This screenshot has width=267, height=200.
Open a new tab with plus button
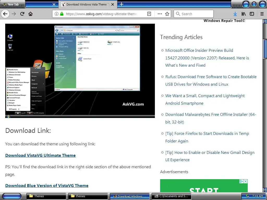click(122, 4)
